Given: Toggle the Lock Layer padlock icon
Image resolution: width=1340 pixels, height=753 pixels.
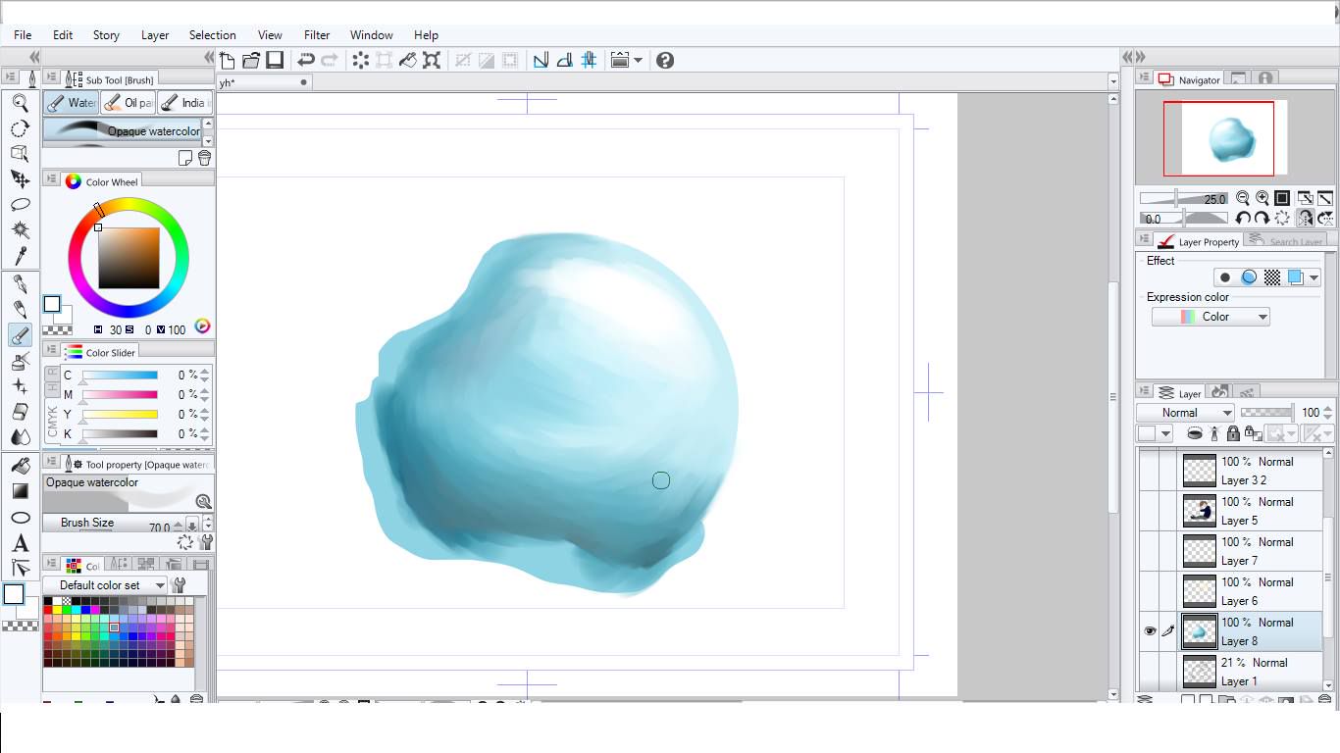Looking at the screenshot, I should coord(1233,433).
